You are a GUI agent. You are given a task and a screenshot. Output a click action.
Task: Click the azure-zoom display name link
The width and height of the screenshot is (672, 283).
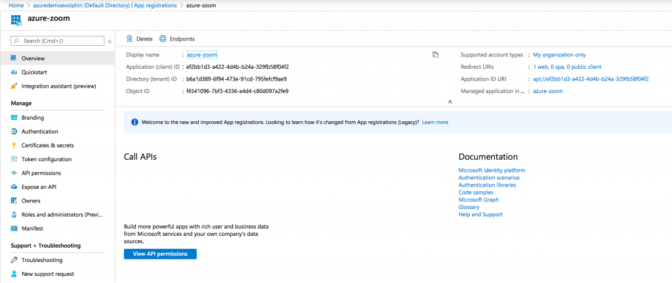pos(202,55)
